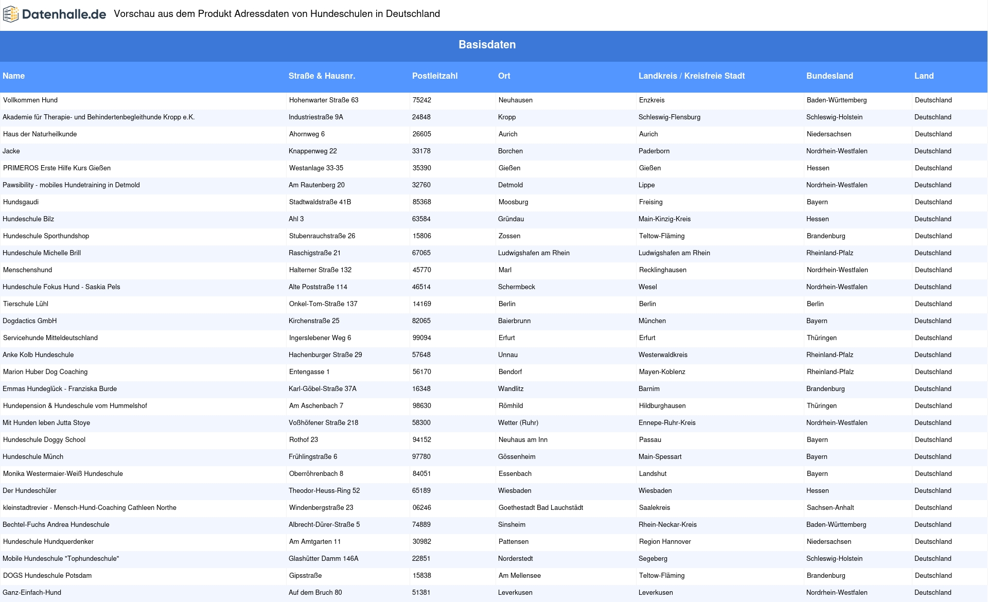This screenshot has width=988, height=602.
Task: Click the Hundeschule Hundquerdenker entry
Action: pos(48,542)
